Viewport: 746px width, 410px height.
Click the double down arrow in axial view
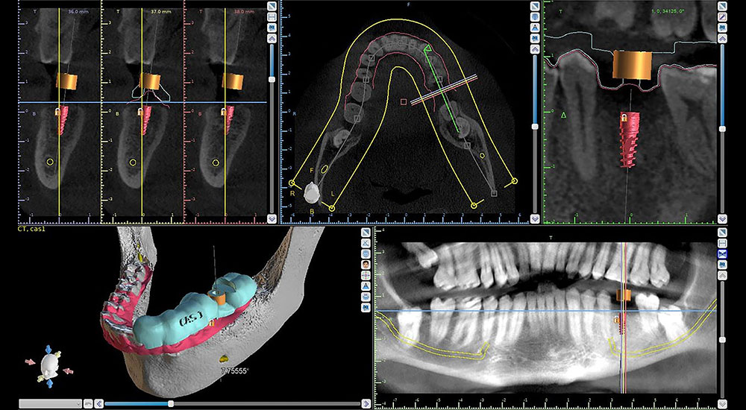tap(535, 219)
